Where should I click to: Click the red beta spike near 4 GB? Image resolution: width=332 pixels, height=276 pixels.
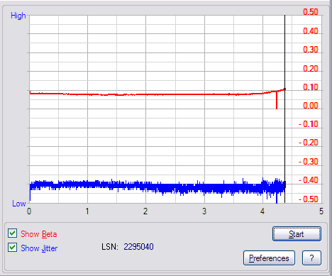pos(277,101)
